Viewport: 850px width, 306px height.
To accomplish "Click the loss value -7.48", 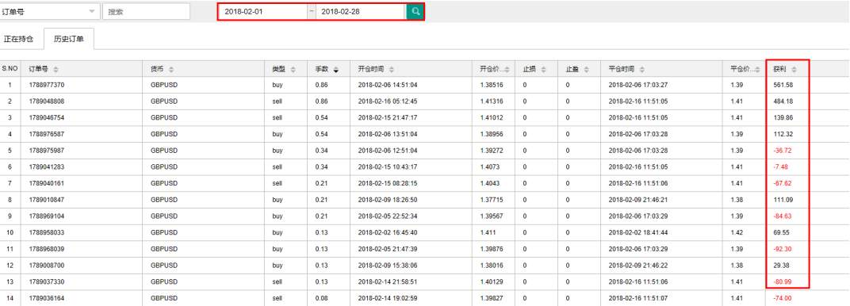I will pos(781,166).
